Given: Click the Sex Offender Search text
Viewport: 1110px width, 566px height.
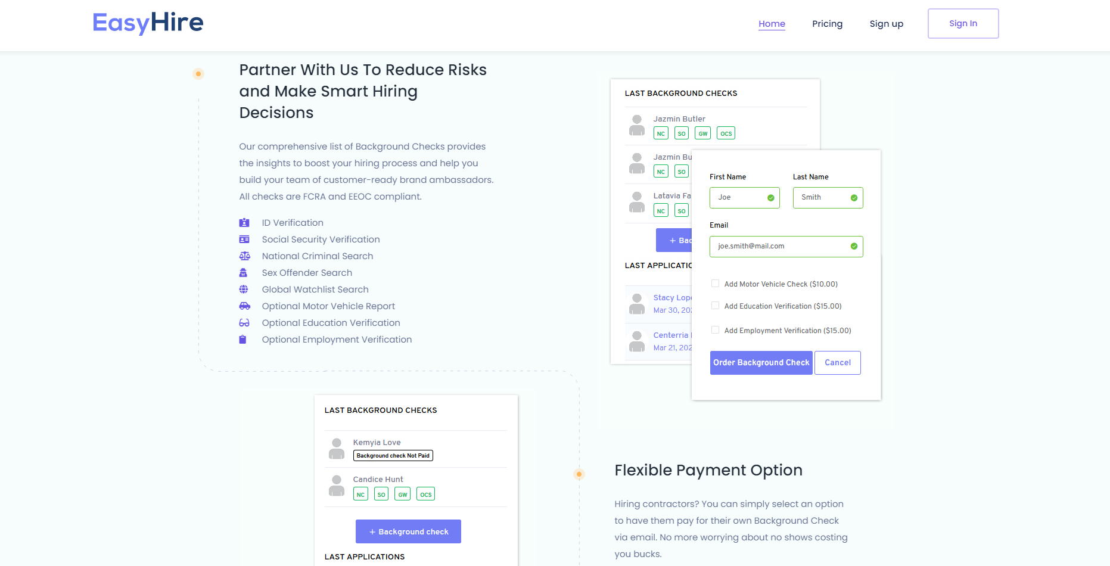Looking at the screenshot, I should click(307, 273).
